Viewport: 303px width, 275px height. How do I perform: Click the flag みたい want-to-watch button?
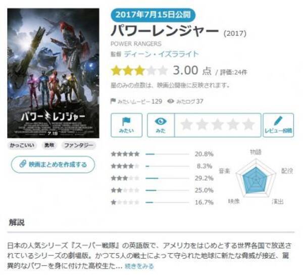(x=127, y=125)
